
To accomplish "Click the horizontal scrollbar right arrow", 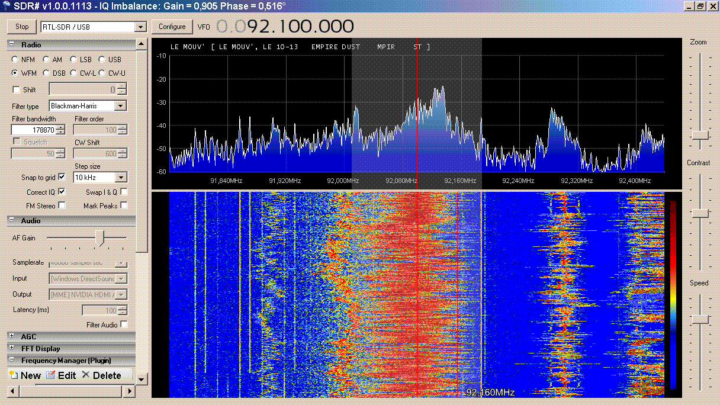I will click(x=130, y=391).
